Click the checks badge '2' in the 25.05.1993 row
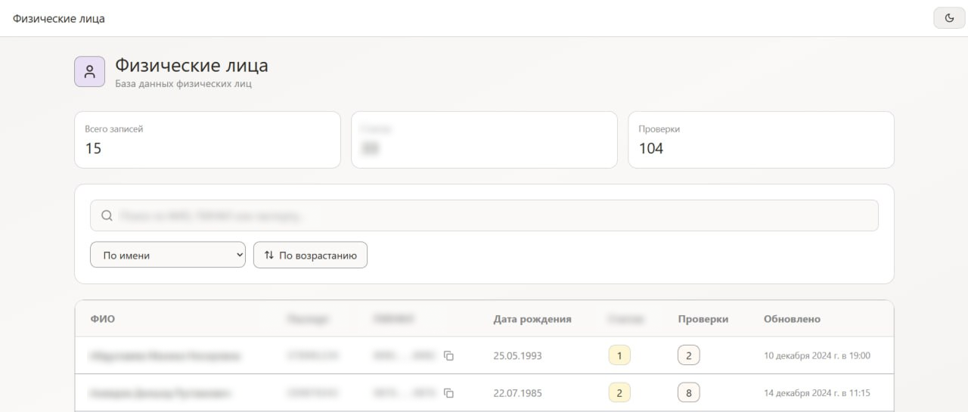968x412 pixels. 689,355
